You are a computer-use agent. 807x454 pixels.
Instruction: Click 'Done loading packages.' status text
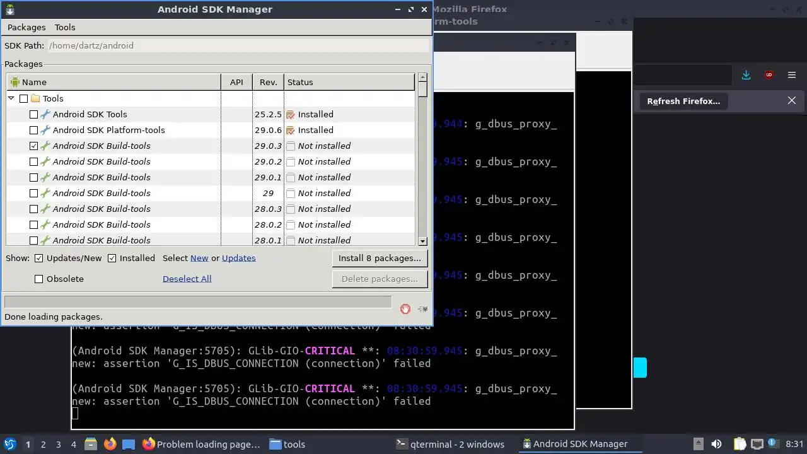[54, 317]
